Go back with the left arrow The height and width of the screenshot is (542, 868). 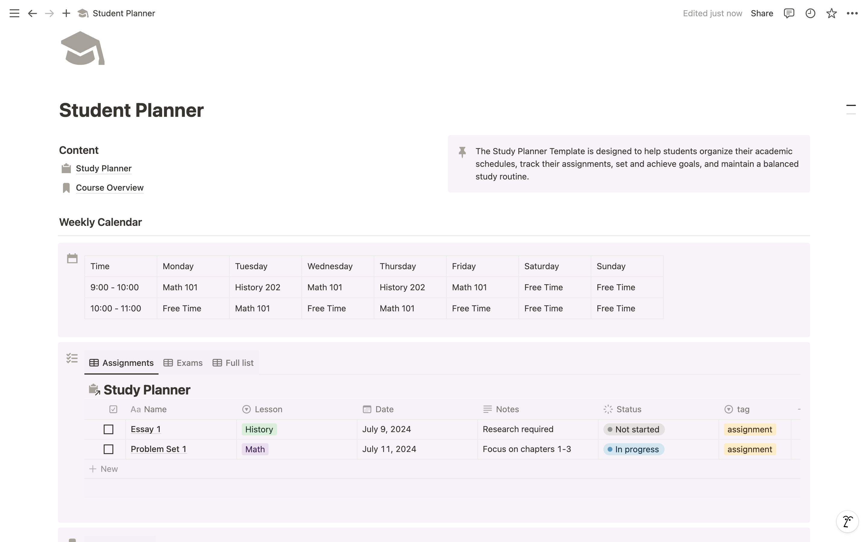(32, 14)
